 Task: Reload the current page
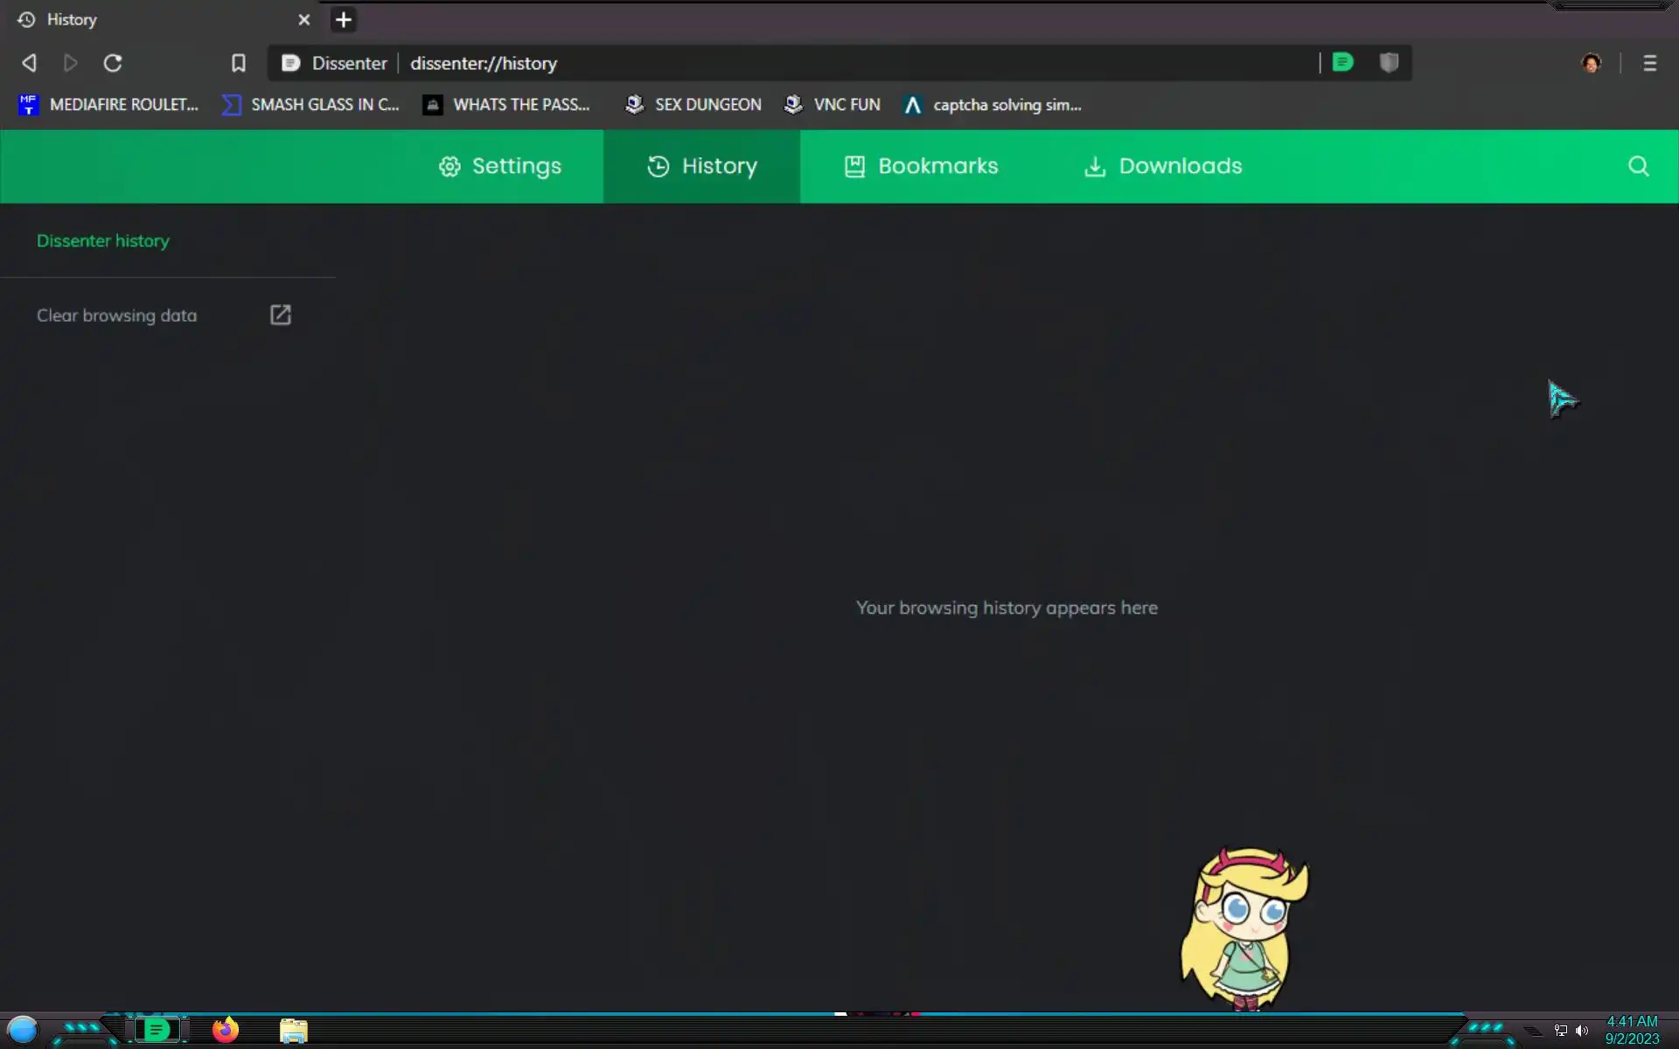pos(113,63)
